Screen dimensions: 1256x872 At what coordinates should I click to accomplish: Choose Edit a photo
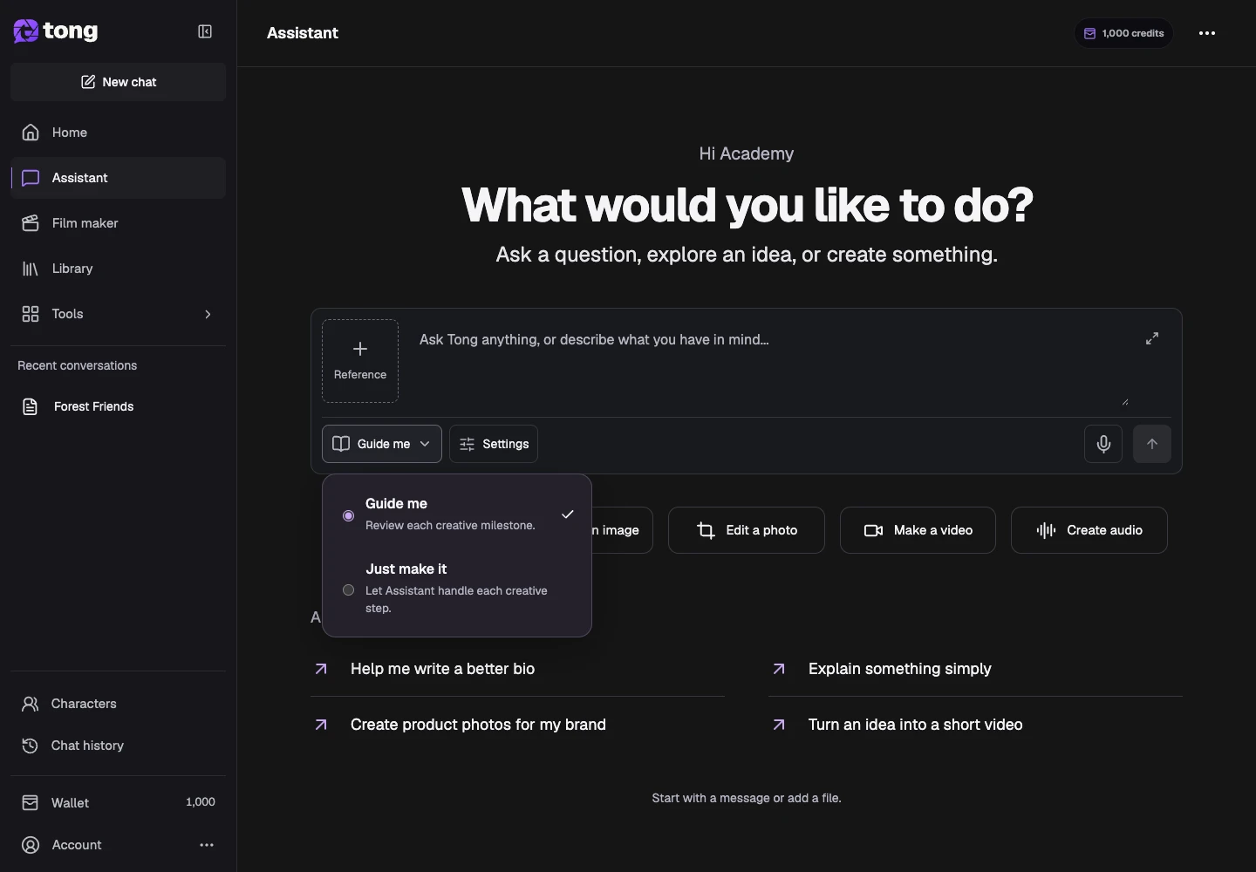(747, 530)
